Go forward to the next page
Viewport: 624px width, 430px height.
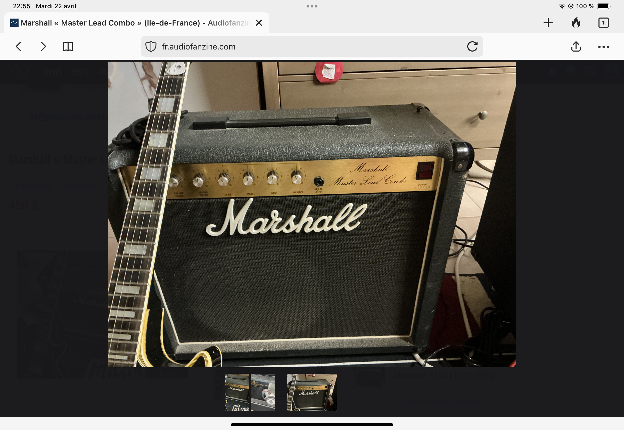coord(43,46)
